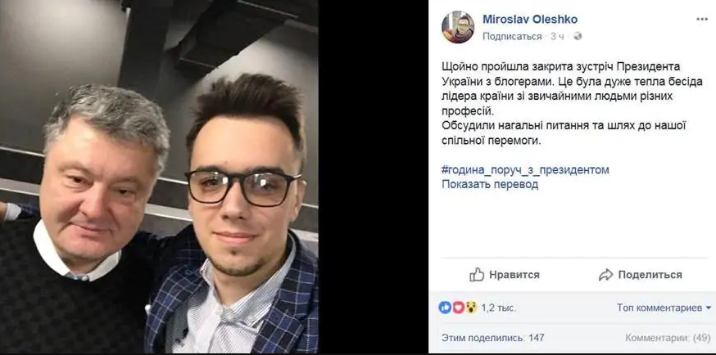This screenshot has width=716, height=355.
Task: Click the blue like reaction icon
Action: (445, 308)
